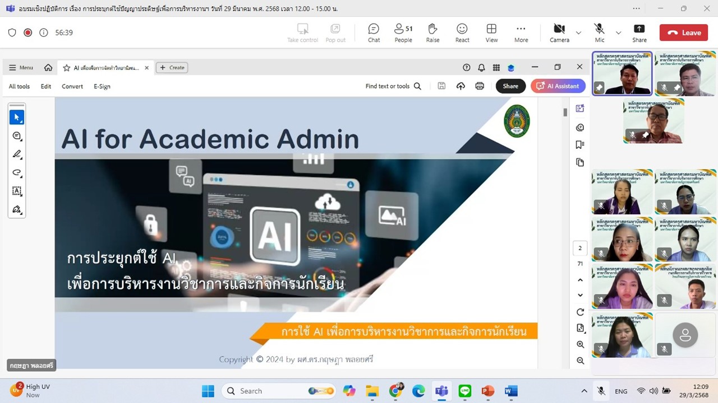718x403 pixels.
Task: Open Windows taskbar Search box
Action: 279,391
